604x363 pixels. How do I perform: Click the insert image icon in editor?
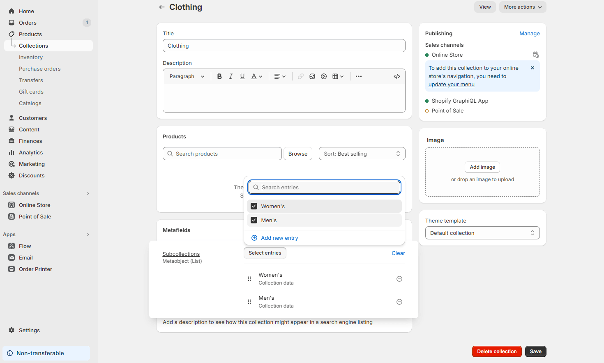[x=312, y=76]
